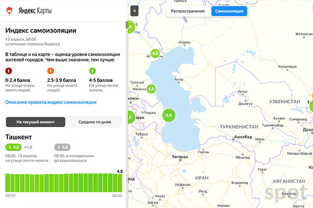This screenshot has width=313, height=208.
Task: Click the +1,0 change value
Action: click(28, 147)
